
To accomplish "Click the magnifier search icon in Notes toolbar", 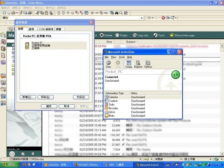I will [x=121, y=13].
